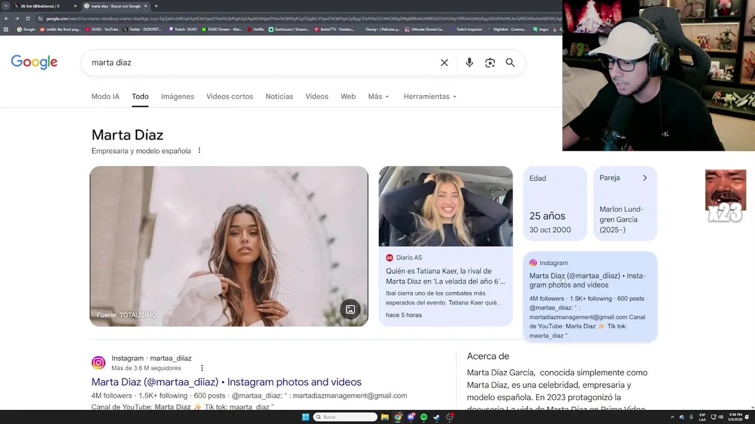Clear the search box with the X icon
Screen dimensions: 755x424
(x=444, y=62)
